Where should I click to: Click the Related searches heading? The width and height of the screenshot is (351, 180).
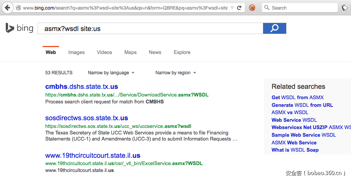[x=298, y=87]
